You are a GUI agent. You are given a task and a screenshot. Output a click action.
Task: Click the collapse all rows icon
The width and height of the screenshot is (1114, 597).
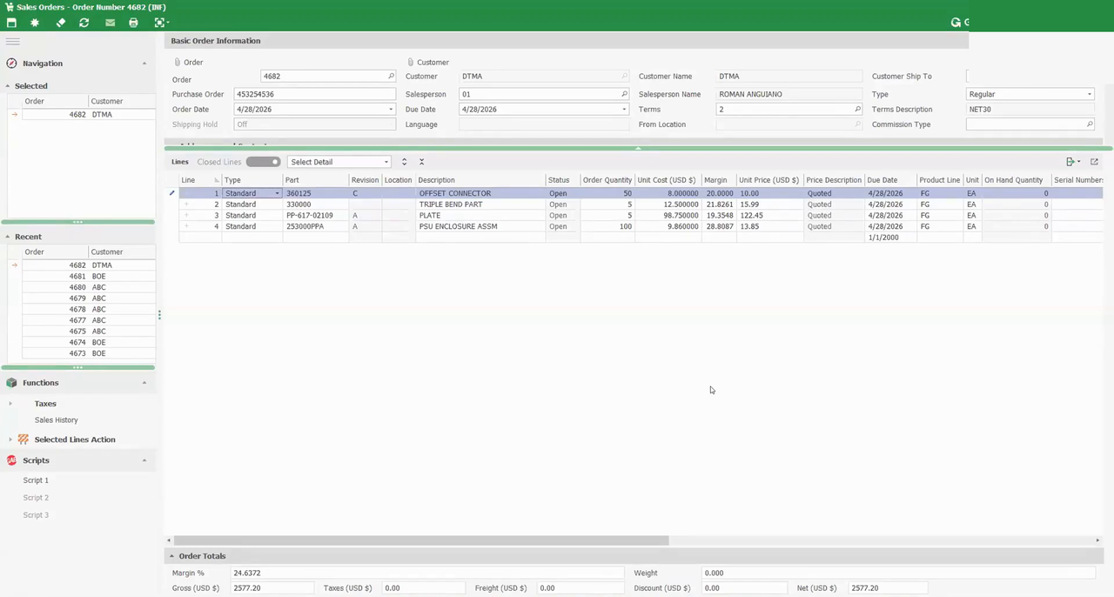(x=421, y=162)
